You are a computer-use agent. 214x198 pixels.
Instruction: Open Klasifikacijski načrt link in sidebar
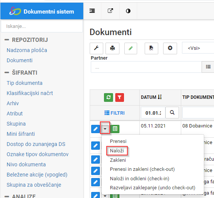click(x=30, y=93)
